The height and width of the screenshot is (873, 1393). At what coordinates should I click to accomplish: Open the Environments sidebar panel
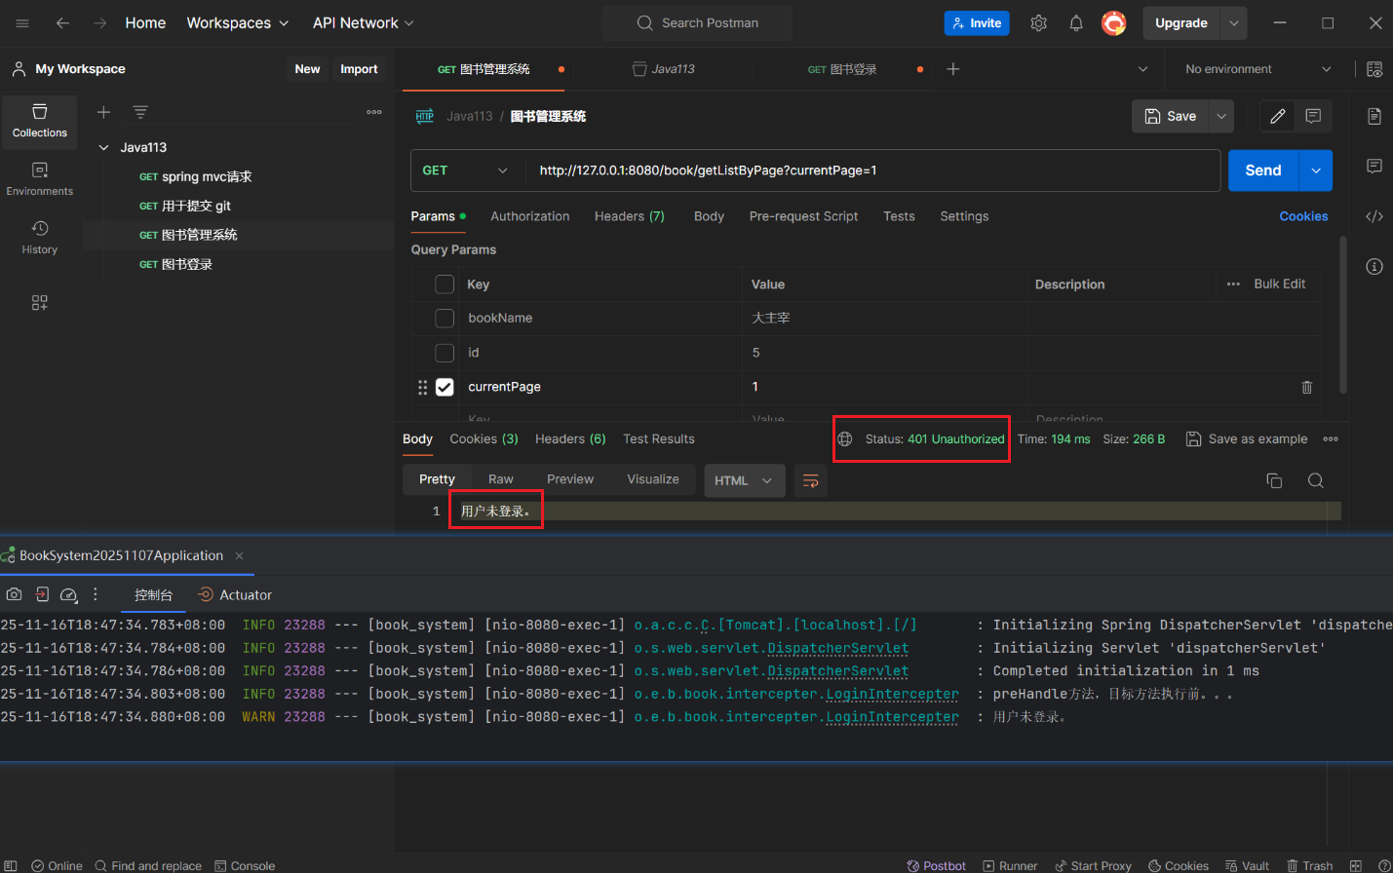[40, 179]
